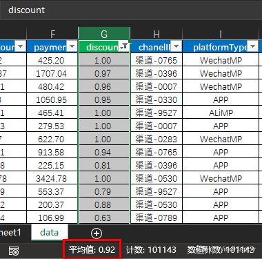Select the platformType header cell
Viewport: 262px width, 259px height.
(x=221, y=47)
